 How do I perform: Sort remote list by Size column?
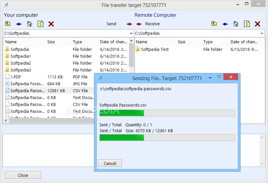coord(188,42)
